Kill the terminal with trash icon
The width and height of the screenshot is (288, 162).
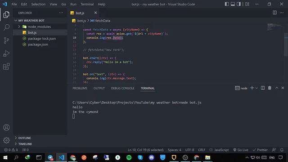[270, 88]
